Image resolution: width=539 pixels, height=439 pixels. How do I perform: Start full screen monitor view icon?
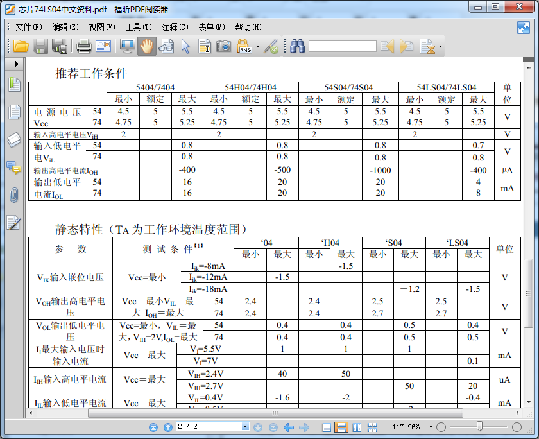[x=128, y=46]
